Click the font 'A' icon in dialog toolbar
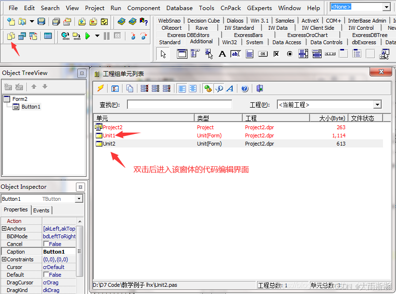The image size is (396, 294). pos(230,88)
